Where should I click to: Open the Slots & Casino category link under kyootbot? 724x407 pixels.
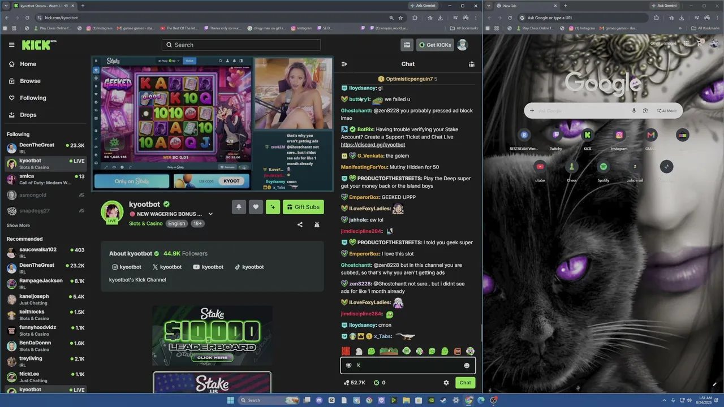tap(145, 223)
